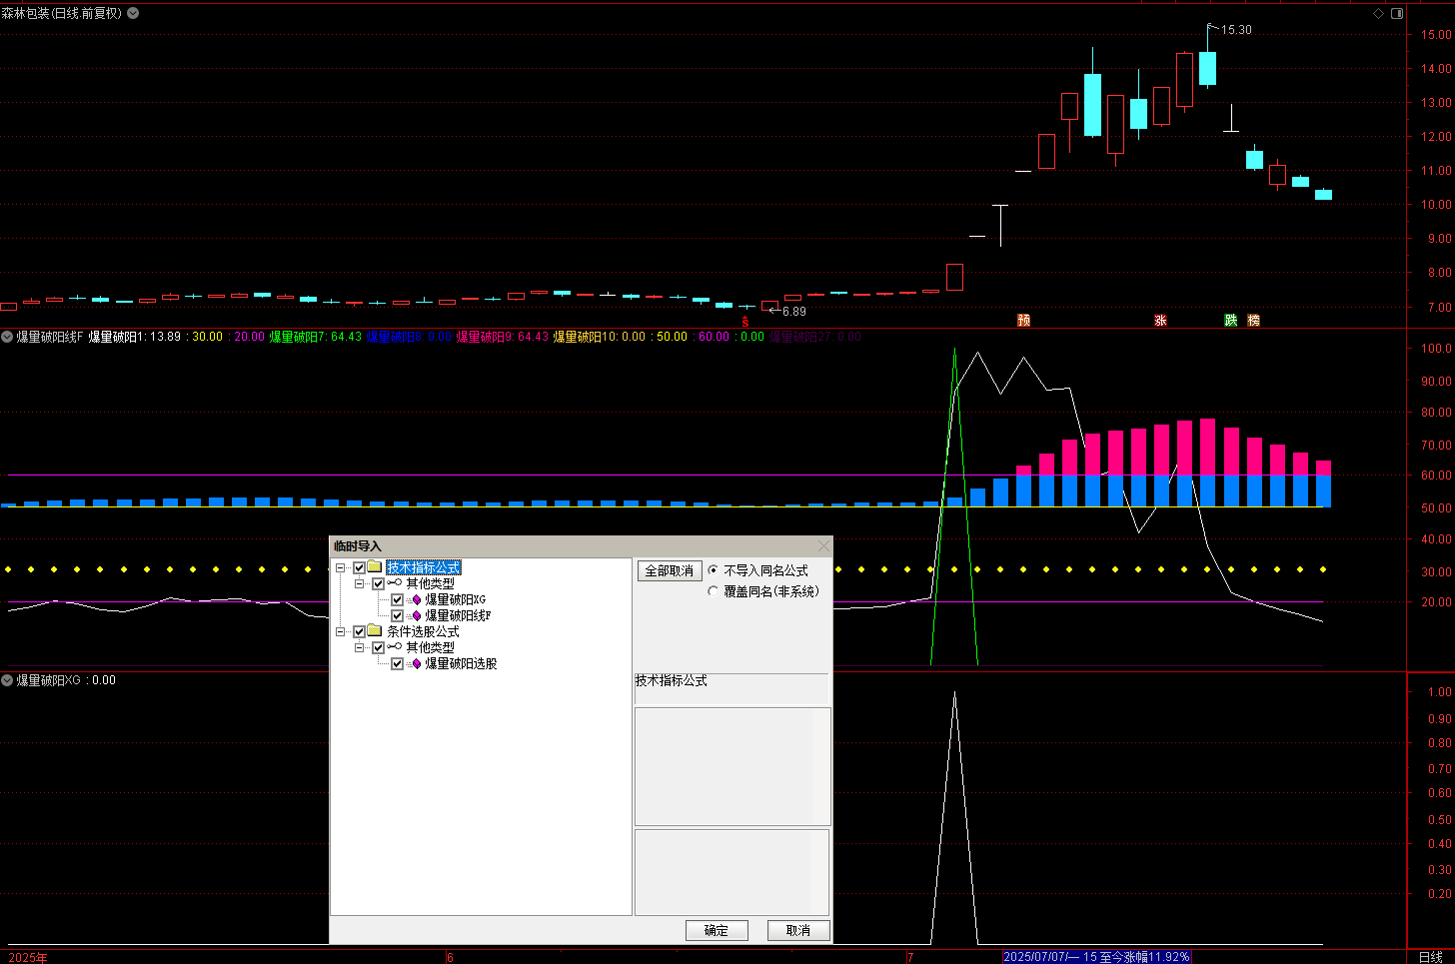
Task: Click the 爆量破阳9: 64.43 indicator value
Action: pos(503,337)
